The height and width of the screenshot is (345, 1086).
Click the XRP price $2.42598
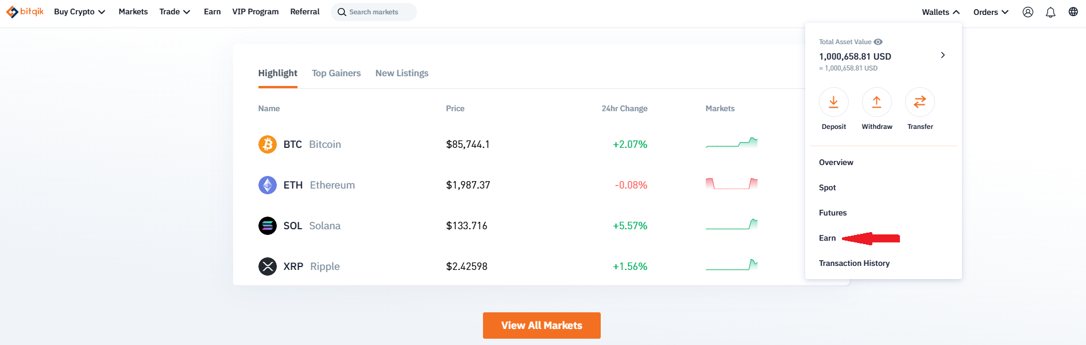click(467, 266)
